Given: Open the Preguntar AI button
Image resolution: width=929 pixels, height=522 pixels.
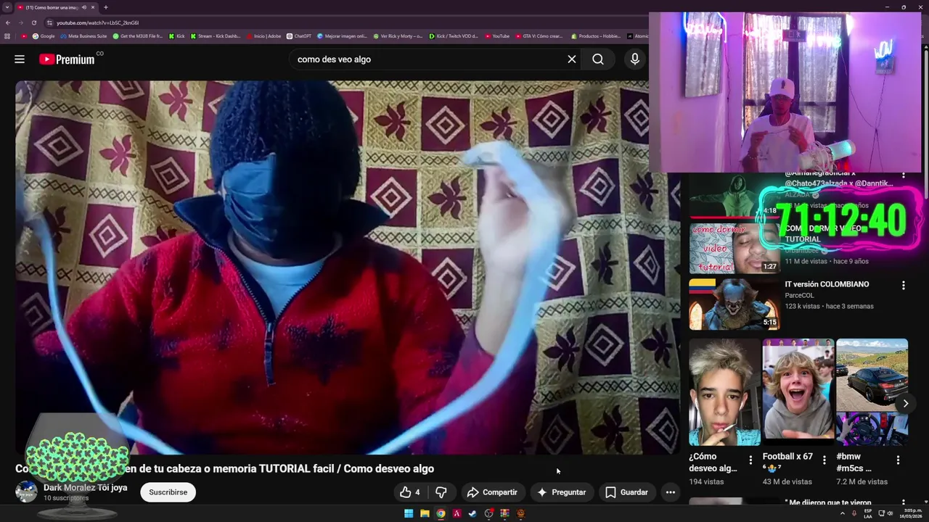Looking at the screenshot, I should point(561,492).
